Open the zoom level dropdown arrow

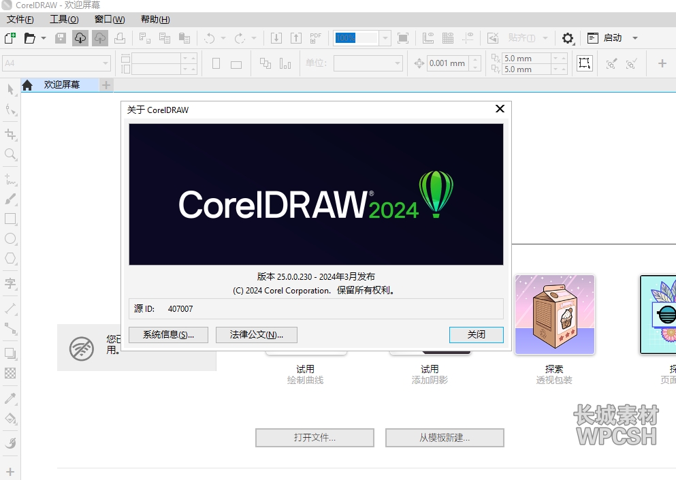click(x=385, y=38)
